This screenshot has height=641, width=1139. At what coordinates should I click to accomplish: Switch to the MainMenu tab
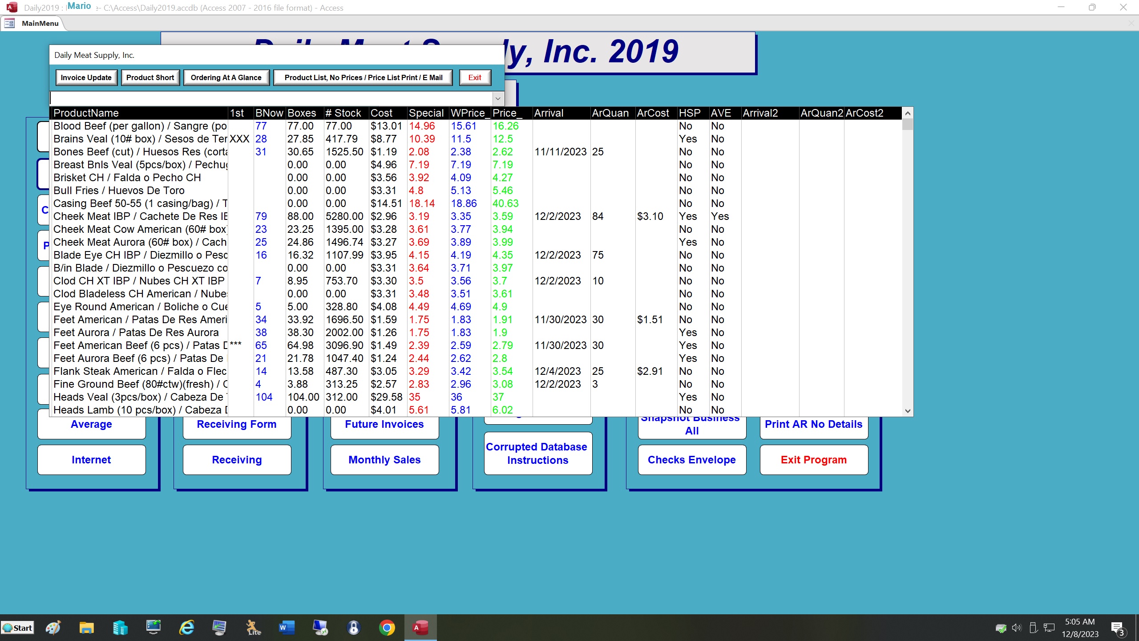40,23
